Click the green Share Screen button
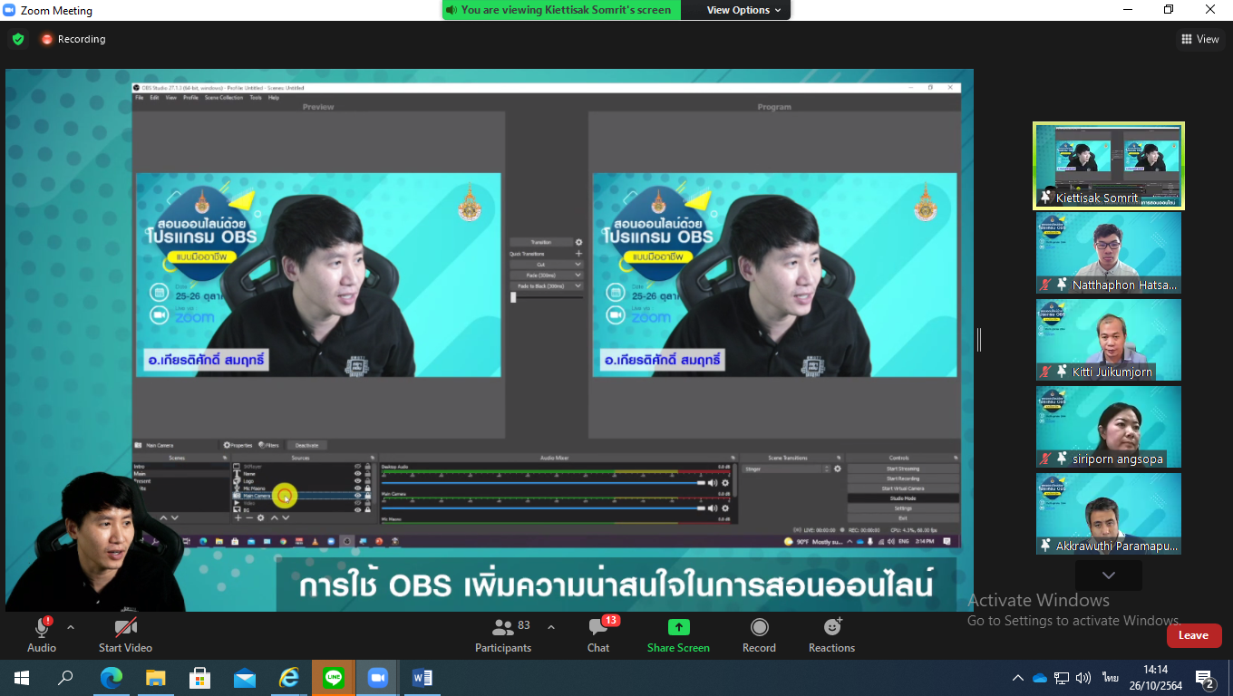 (678, 633)
